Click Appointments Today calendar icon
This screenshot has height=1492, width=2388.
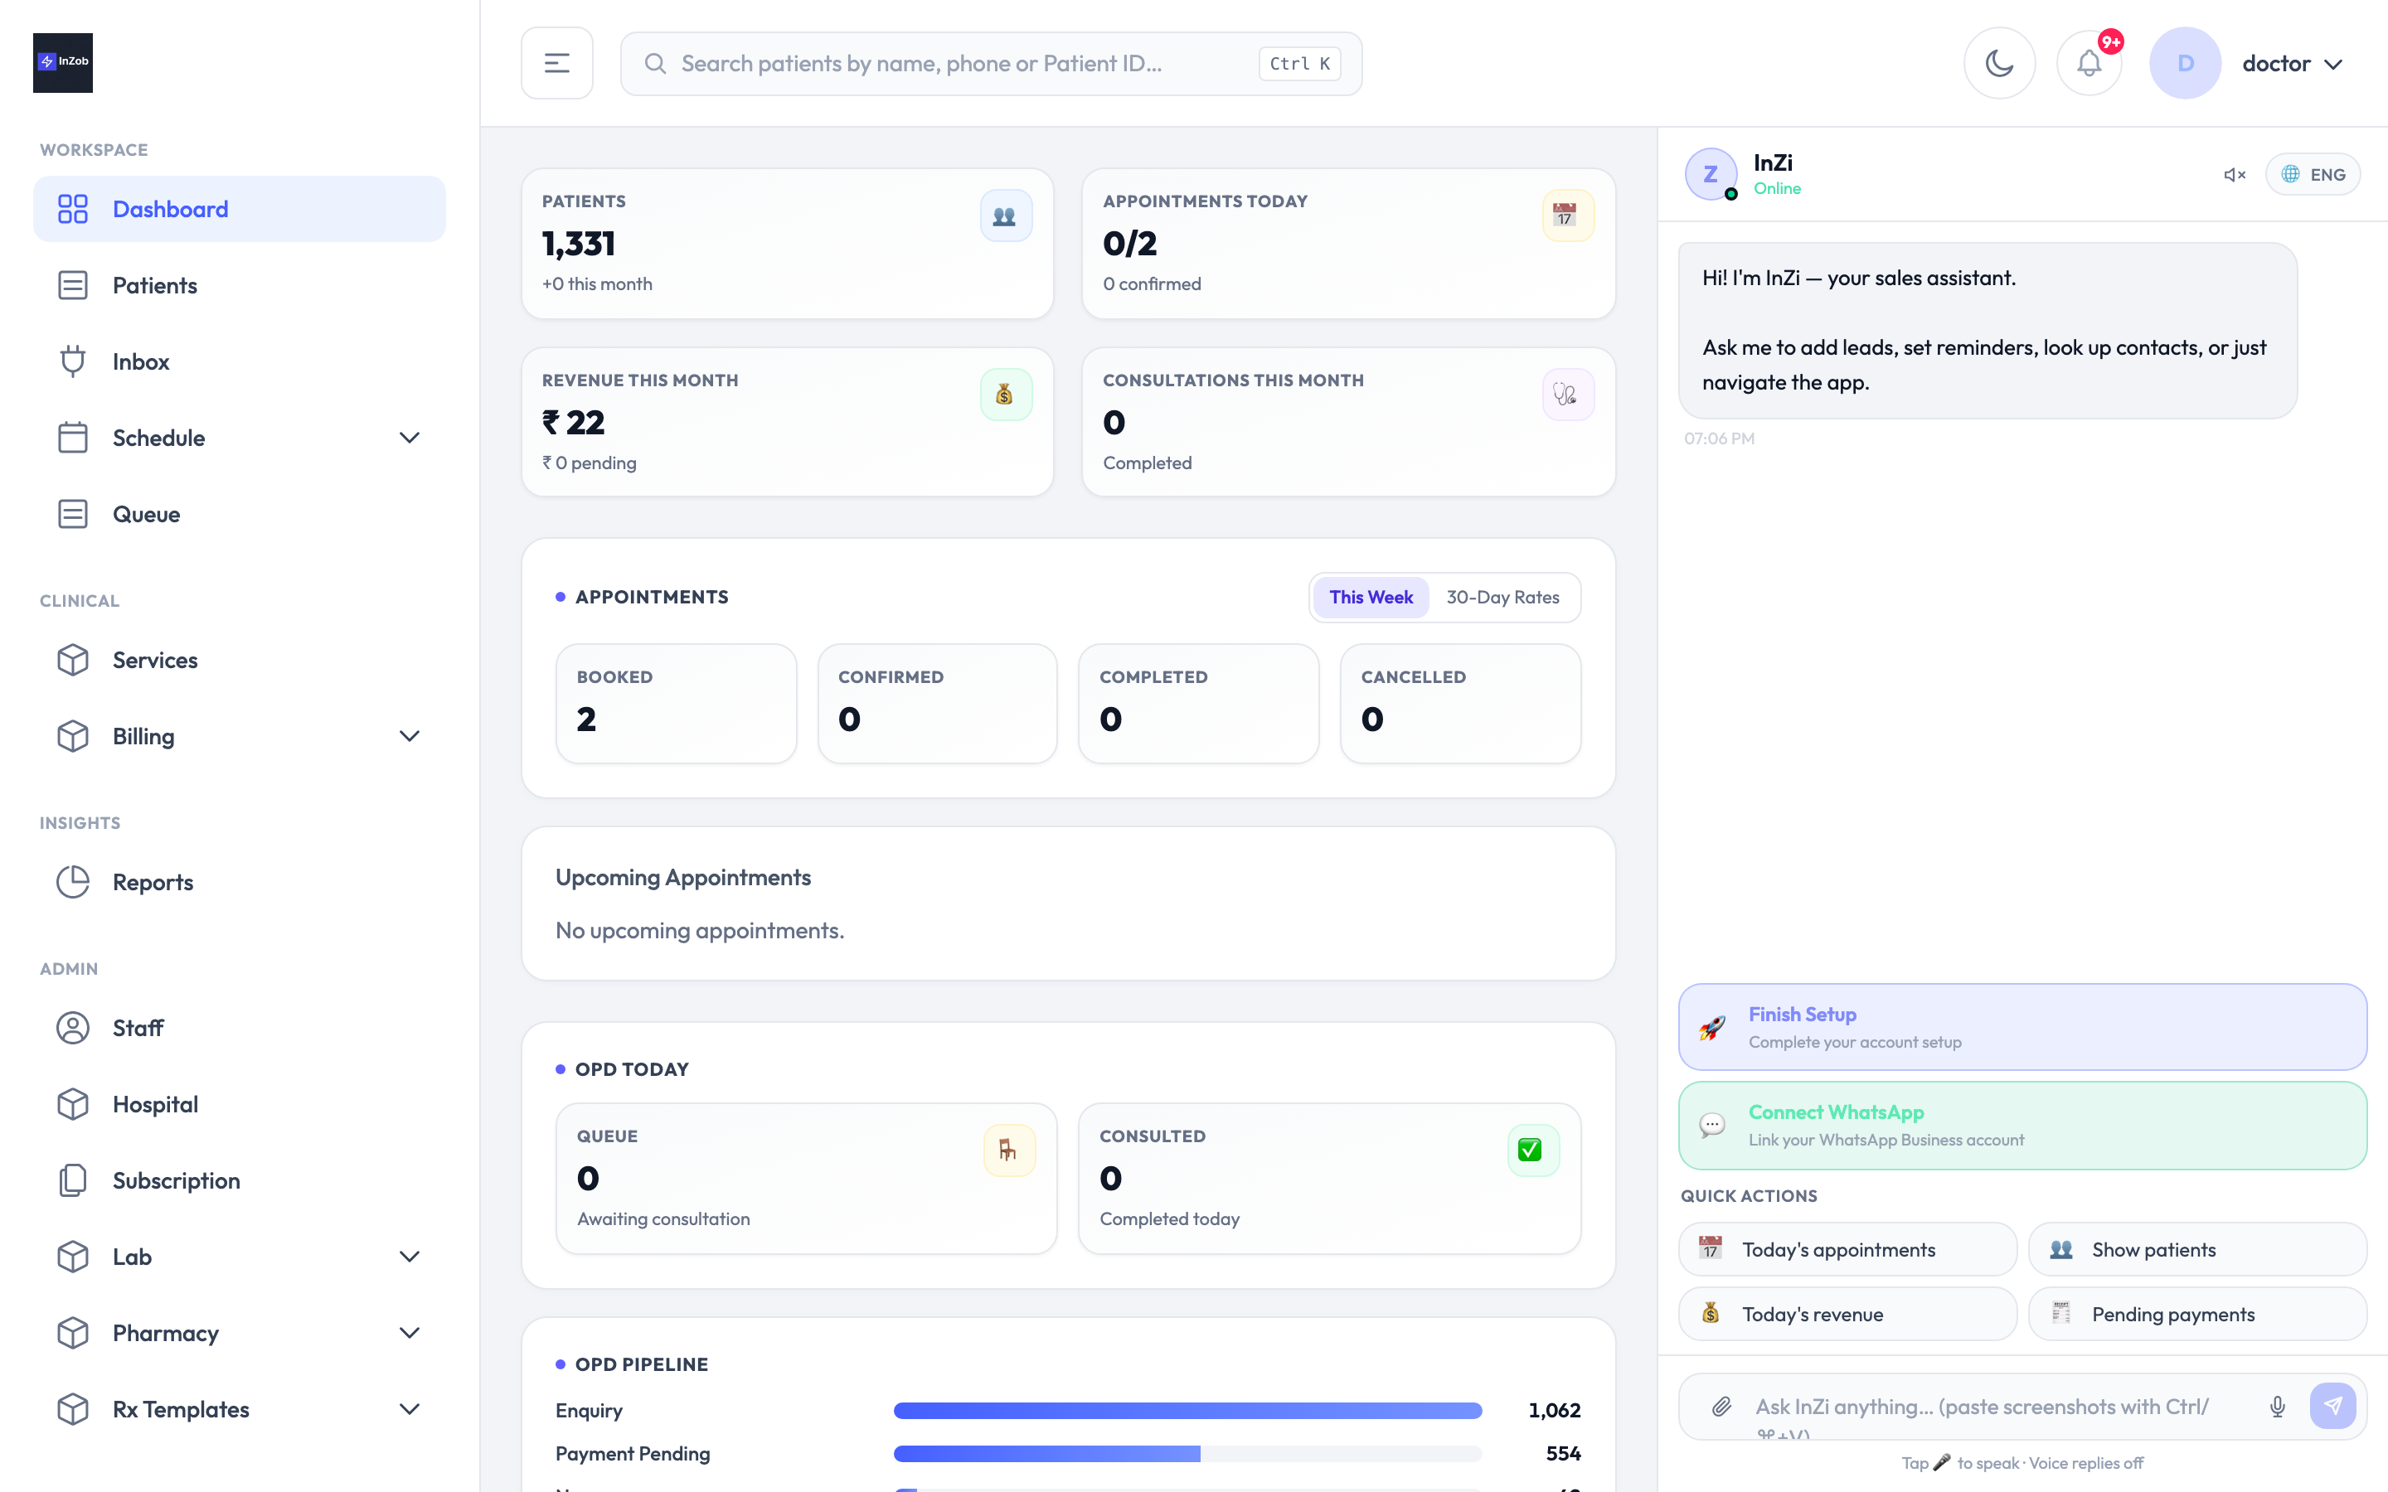1567,216
